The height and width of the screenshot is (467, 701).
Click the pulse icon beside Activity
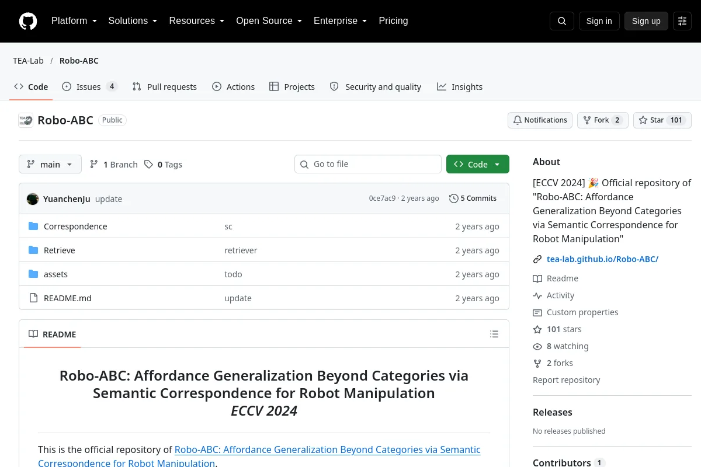537,296
